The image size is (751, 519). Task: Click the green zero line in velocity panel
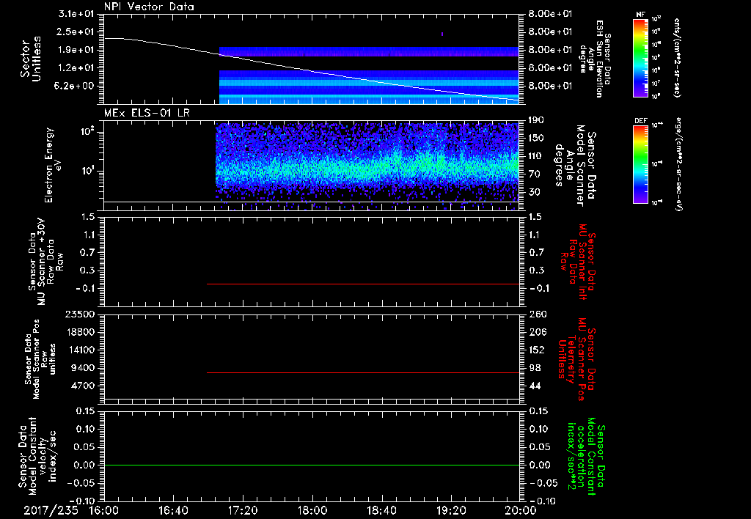pyautogui.click(x=312, y=465)
